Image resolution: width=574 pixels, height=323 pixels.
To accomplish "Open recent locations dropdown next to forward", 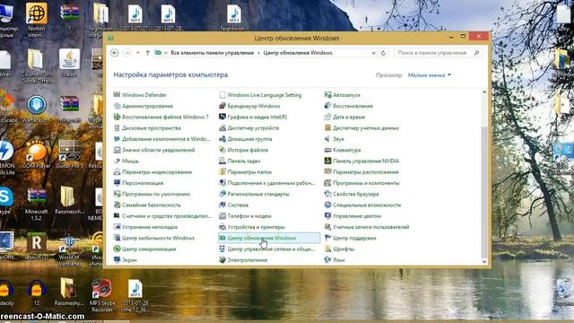I will coord(137,53).
